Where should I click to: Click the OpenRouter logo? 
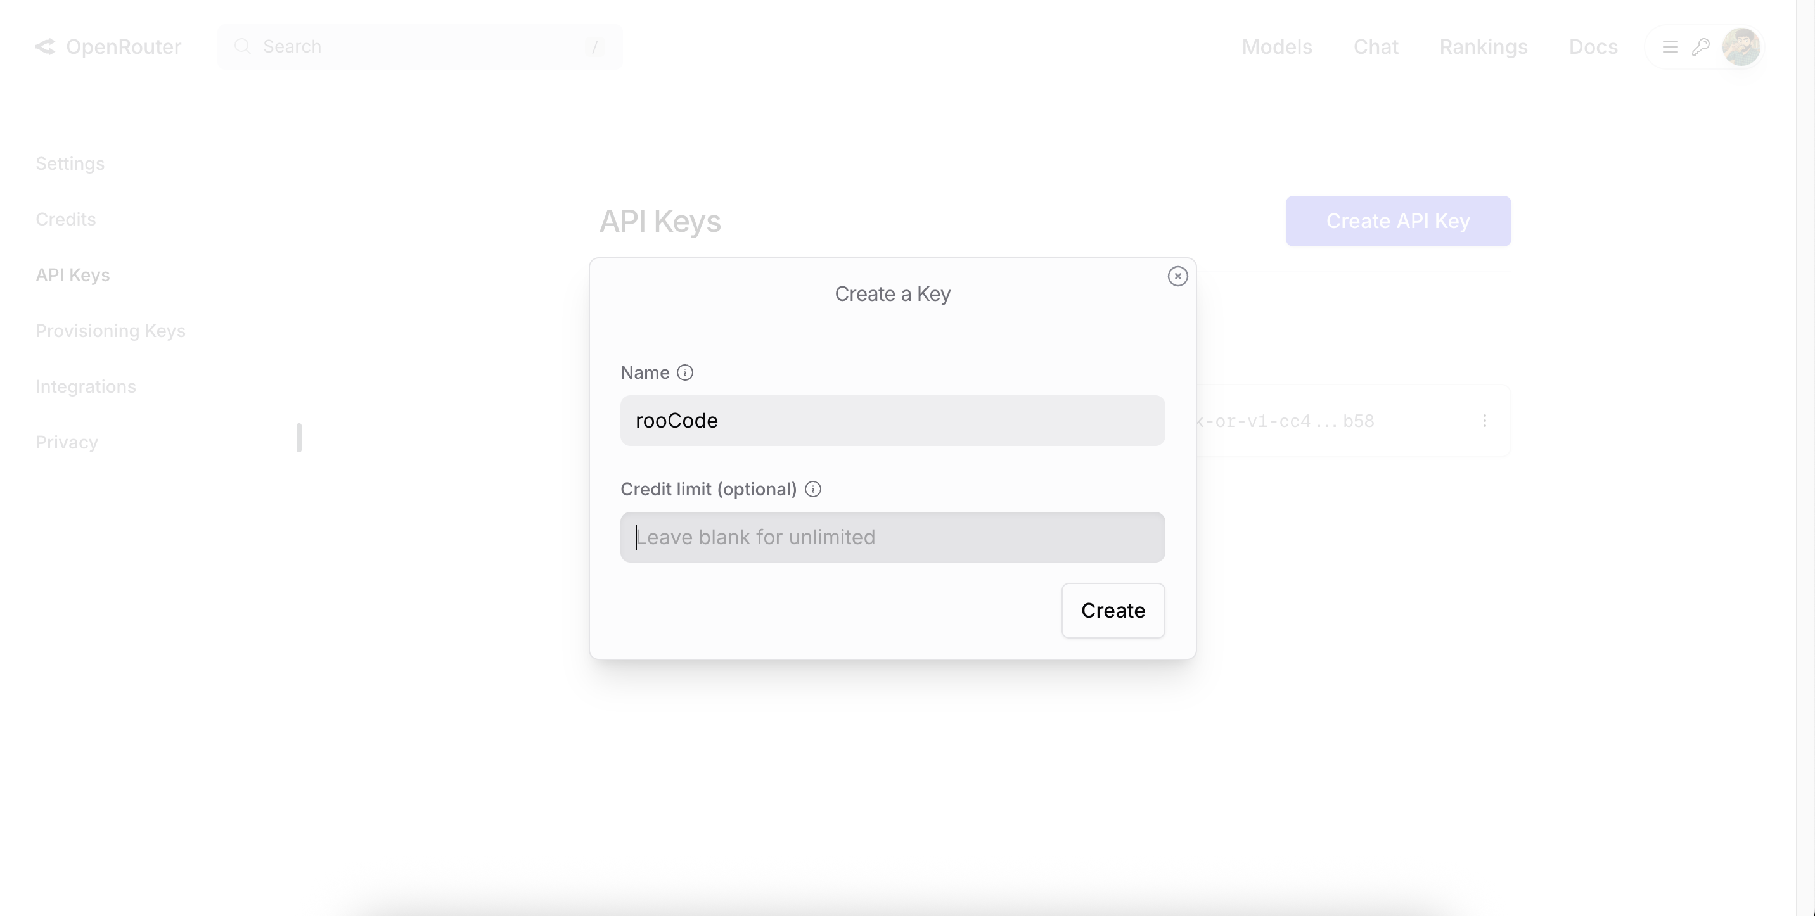[46, 46]
